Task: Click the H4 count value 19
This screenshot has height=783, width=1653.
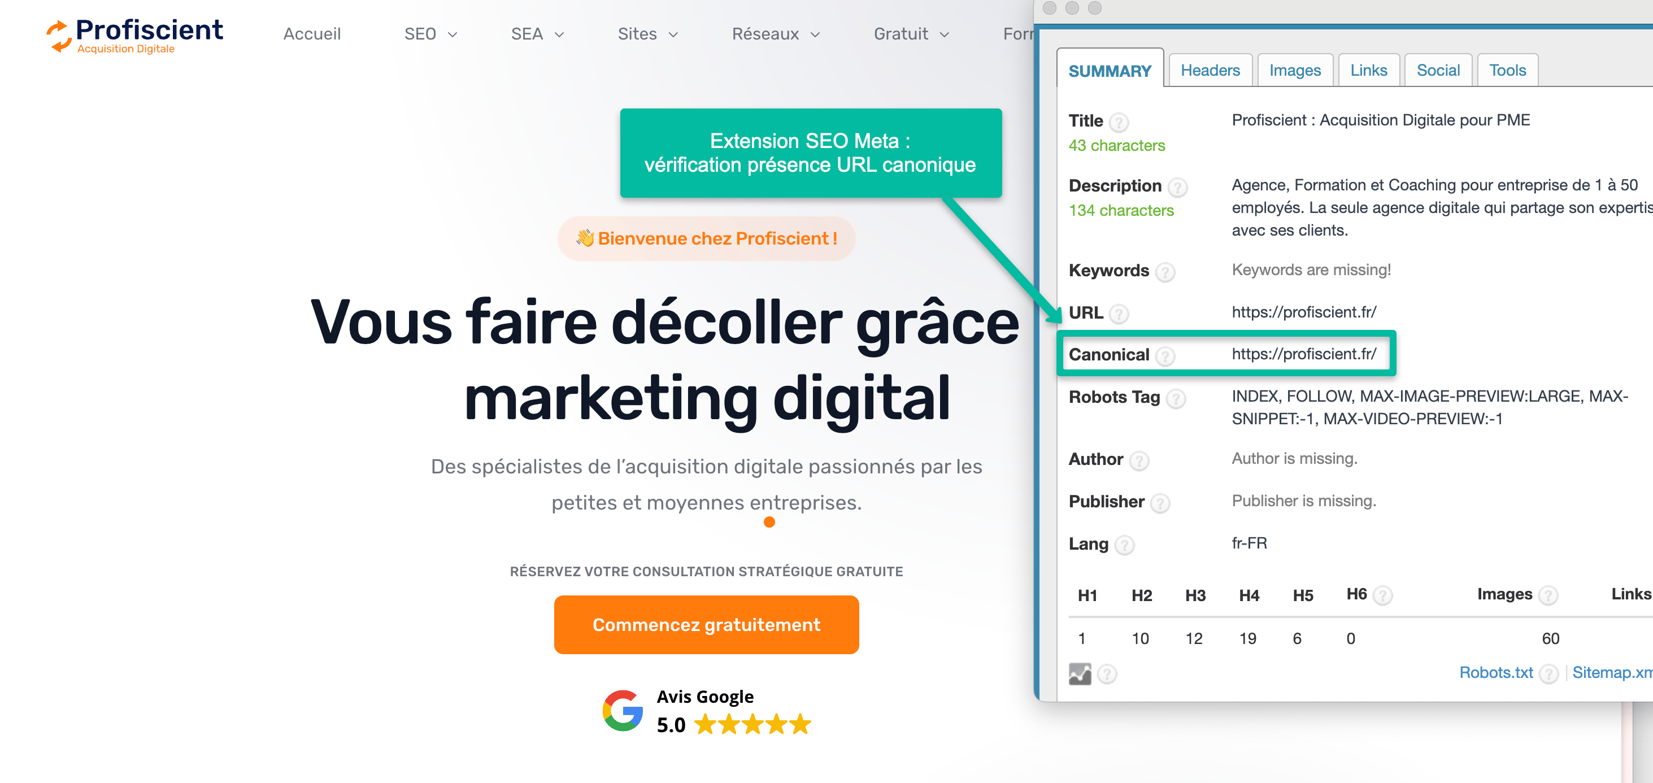Action: (1247, 638)
